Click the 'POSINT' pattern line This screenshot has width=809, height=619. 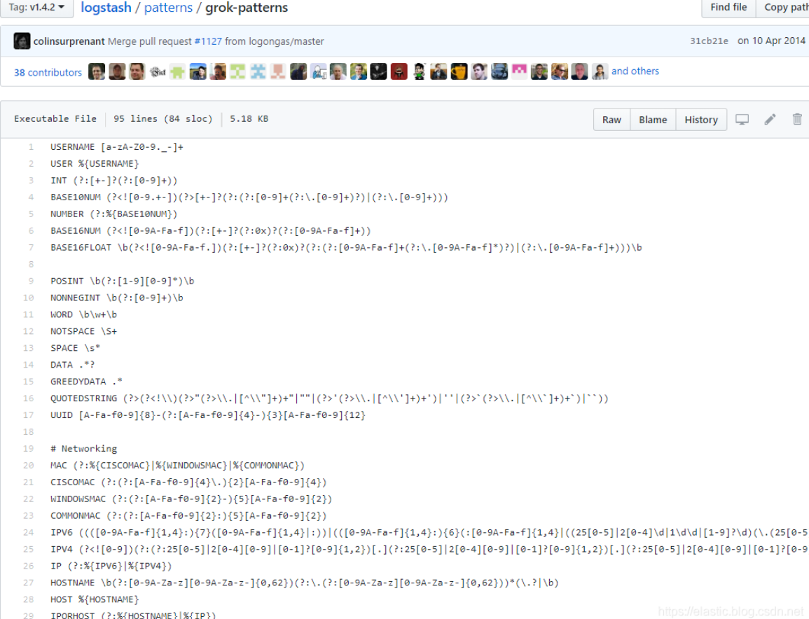click(123, 281)
